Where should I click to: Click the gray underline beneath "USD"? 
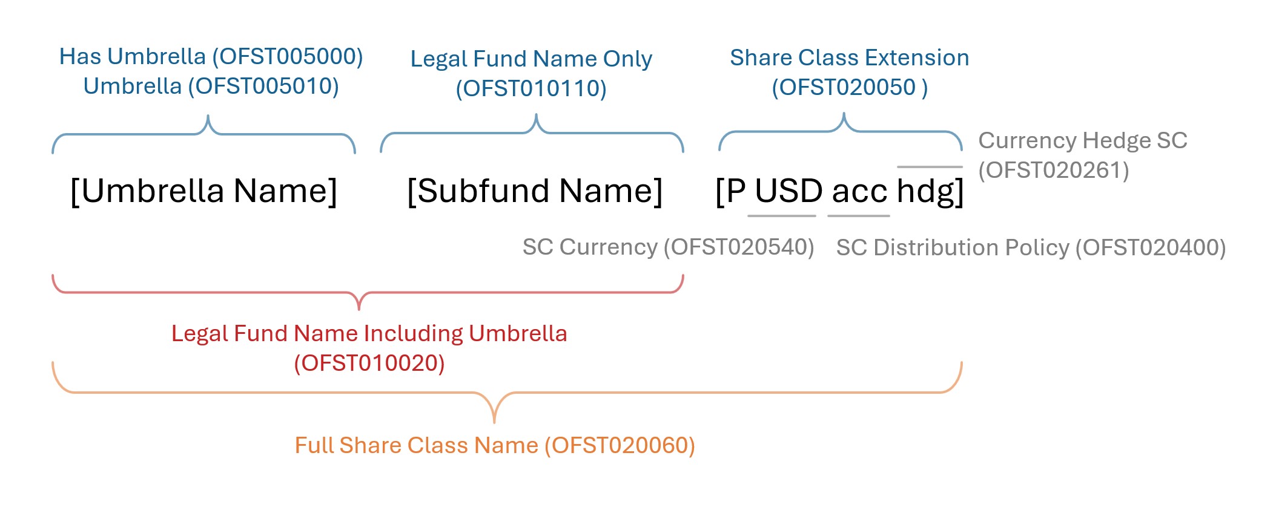pyautogui.click(x=782, y=216)
